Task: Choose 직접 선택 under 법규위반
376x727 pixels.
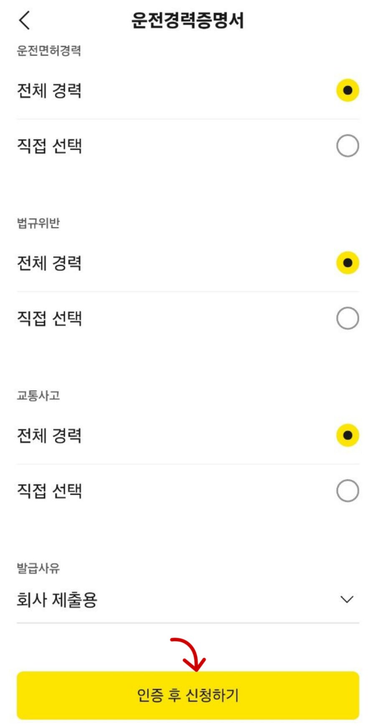Action: tap(348, 317)
